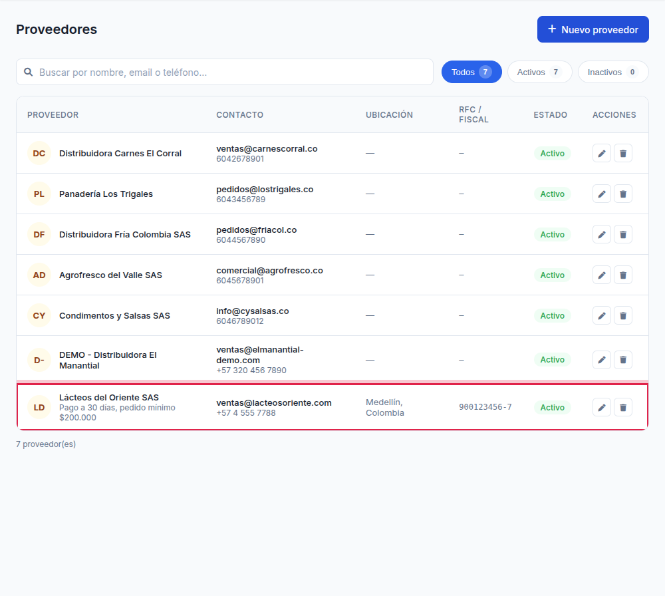665x596 pixels.
Task: Select name Agrofresco del Valle SAS
Action: coord(110,275)
